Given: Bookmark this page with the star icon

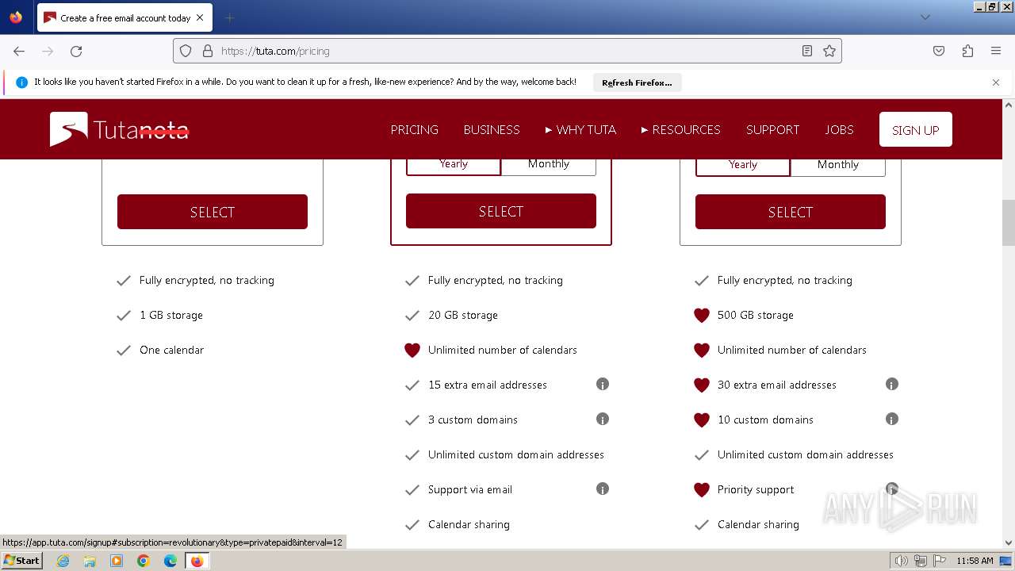Looking at the screenshot, I should click(829, 51).
